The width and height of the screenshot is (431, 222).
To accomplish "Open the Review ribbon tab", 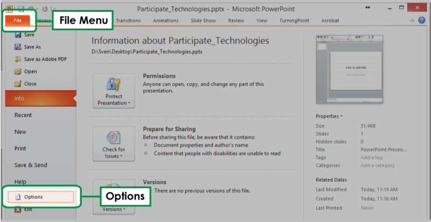I will point(236,20).
